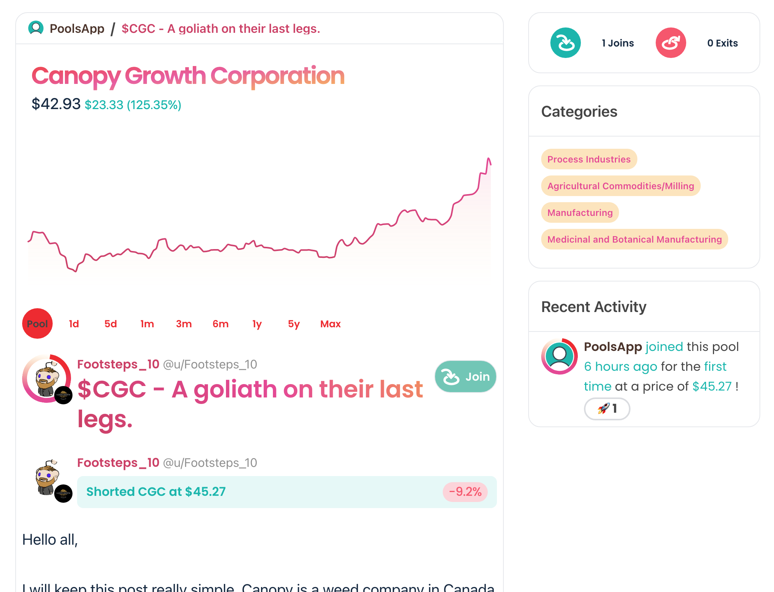
Task: Click the CGC badge on author avatar
Action: (x=63, y=395)
